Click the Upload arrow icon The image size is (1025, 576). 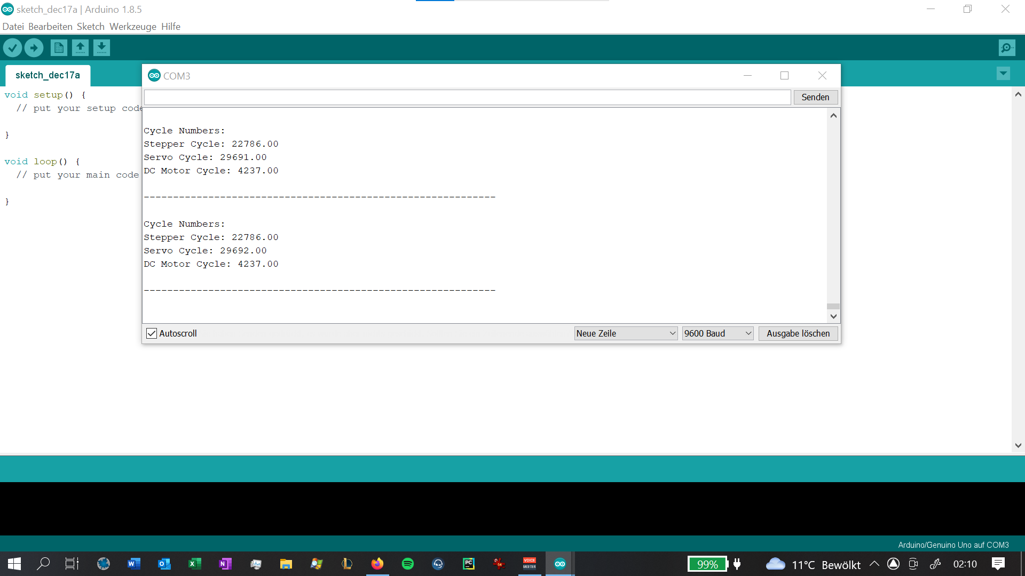[34, 48]
